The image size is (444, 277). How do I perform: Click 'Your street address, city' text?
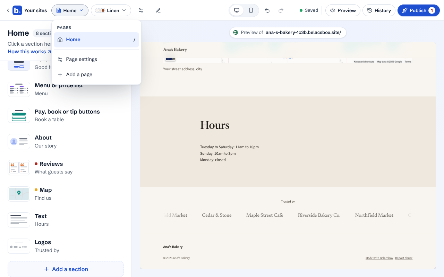pyautogui.click(x=183, y=69)
